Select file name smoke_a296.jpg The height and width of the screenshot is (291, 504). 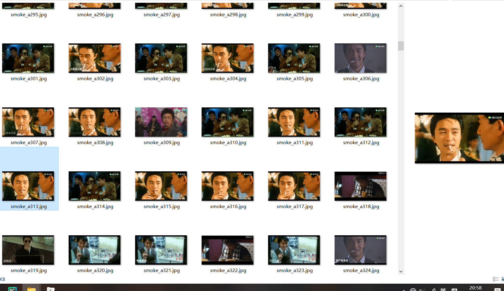(x=95, y=15)
